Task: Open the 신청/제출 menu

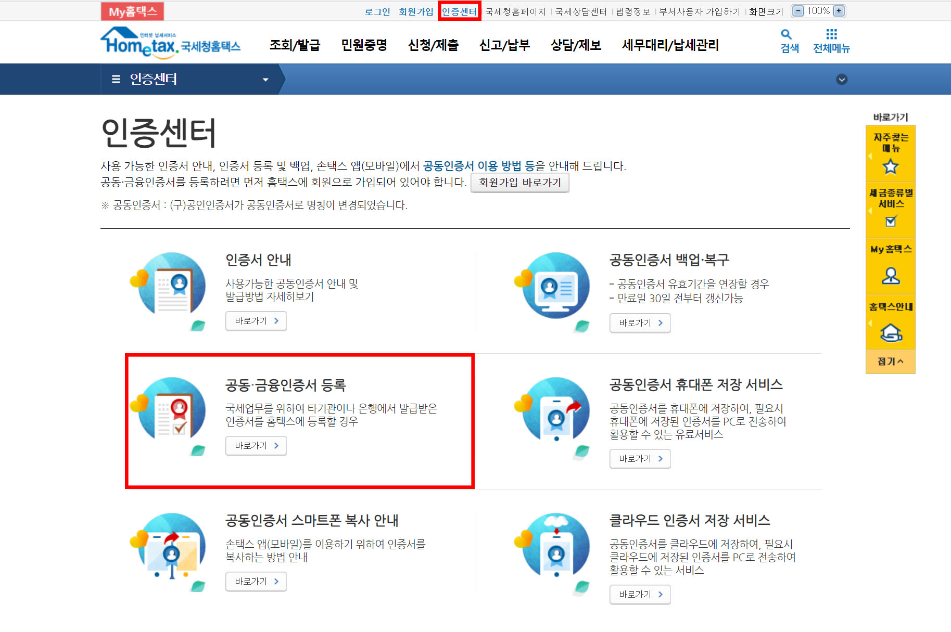Action: [433, 45]
